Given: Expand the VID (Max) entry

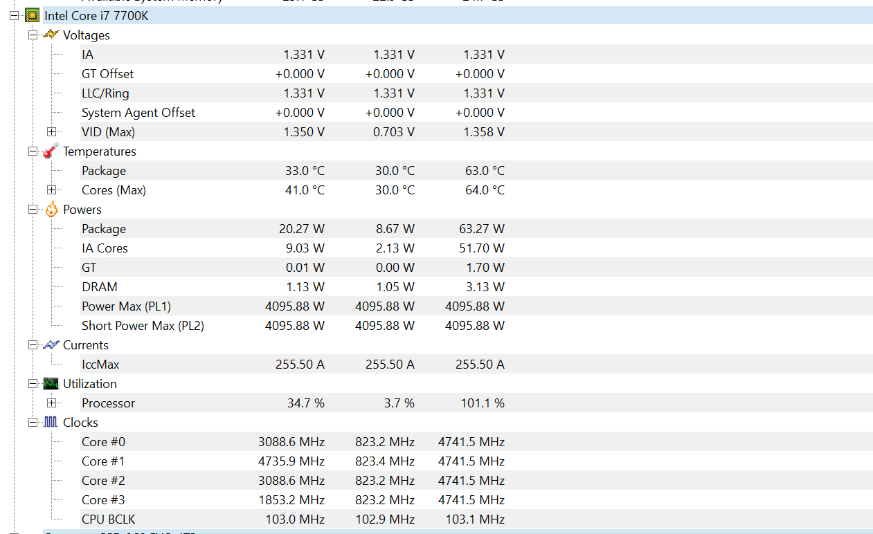Looking at the screenshot, I should 51,131.
